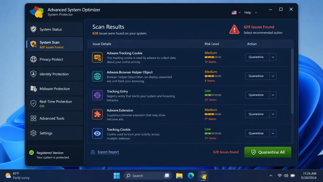Click the Adware.Extension puzzle piece icon
The width and height of the screenshot is (323, 182).
[97, 114]
